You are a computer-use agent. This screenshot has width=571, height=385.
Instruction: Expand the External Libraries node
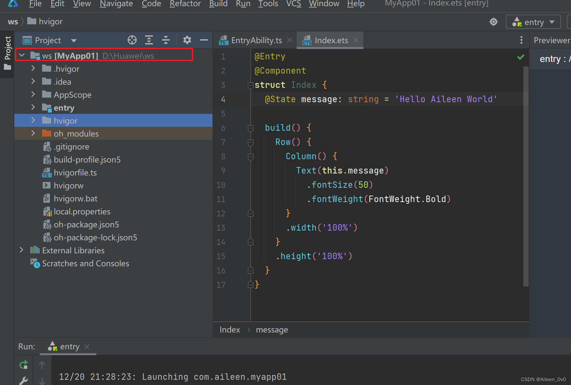click(21, 250)
